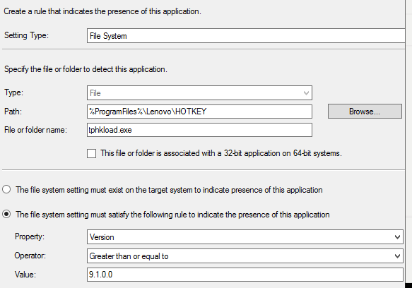Click into the Path text field
The image size is (412, 288).
coord(199,112)
